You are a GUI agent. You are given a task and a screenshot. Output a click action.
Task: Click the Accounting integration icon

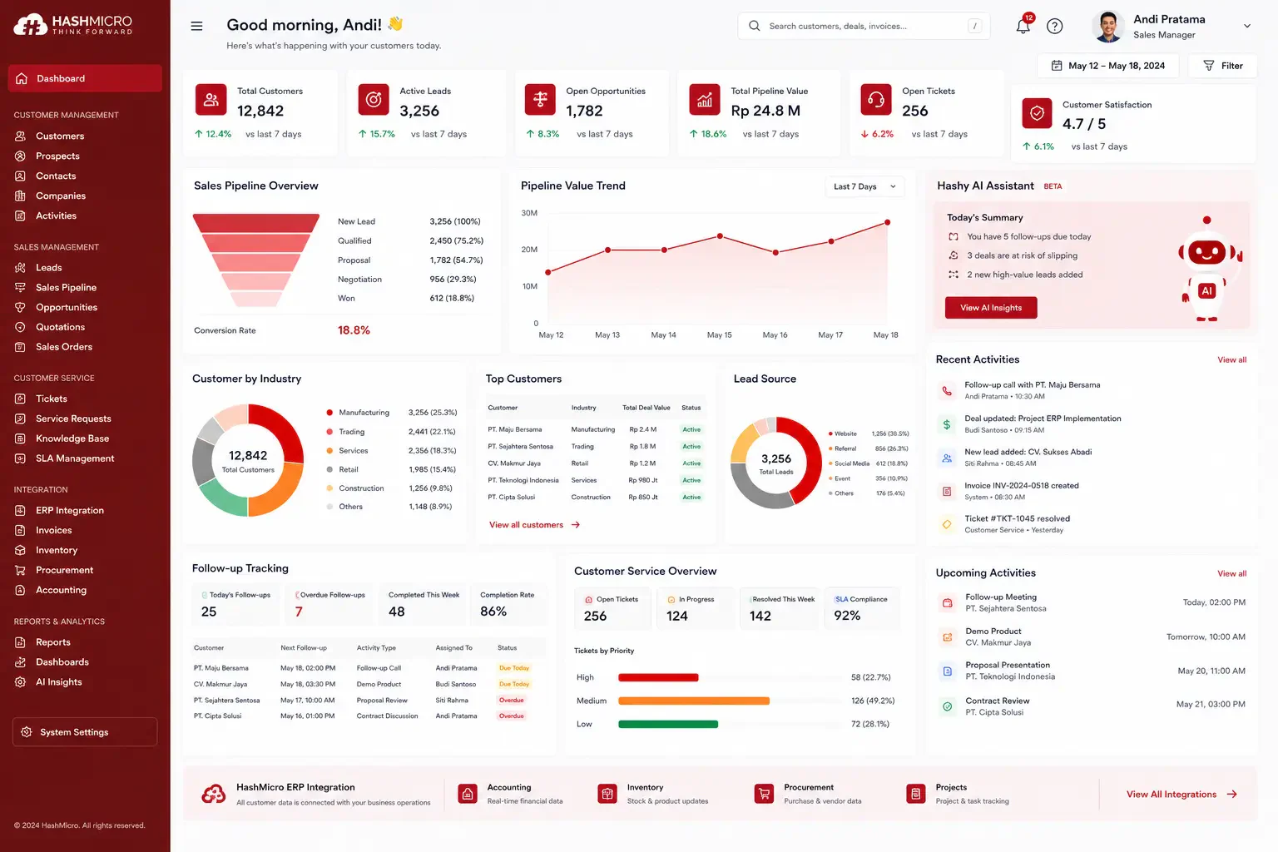coord(468,794)
